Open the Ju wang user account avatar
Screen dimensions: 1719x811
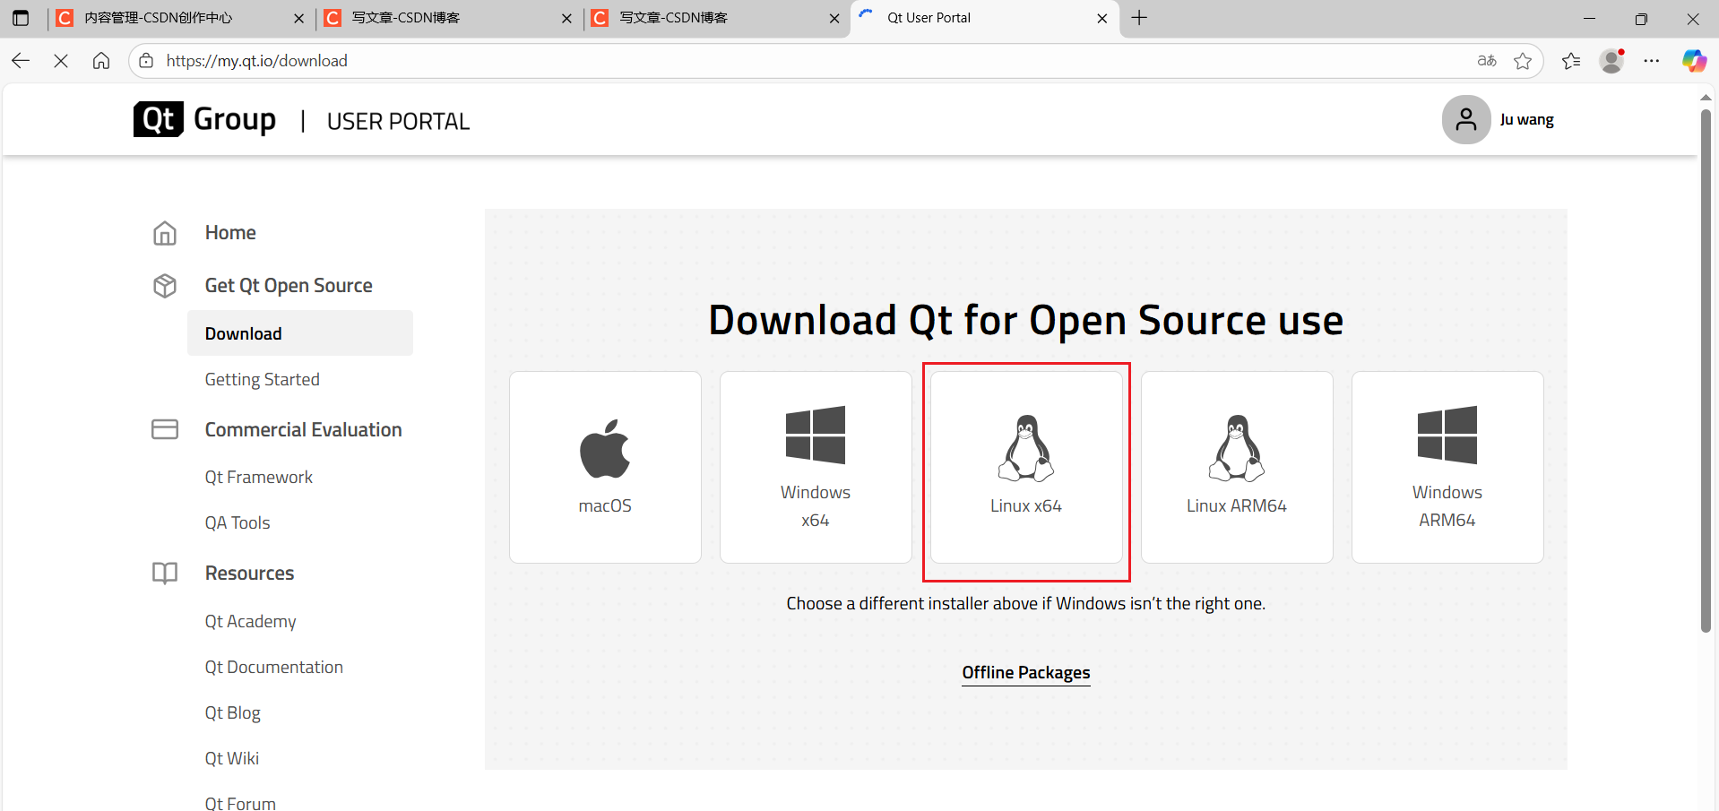pos(1466,119)
